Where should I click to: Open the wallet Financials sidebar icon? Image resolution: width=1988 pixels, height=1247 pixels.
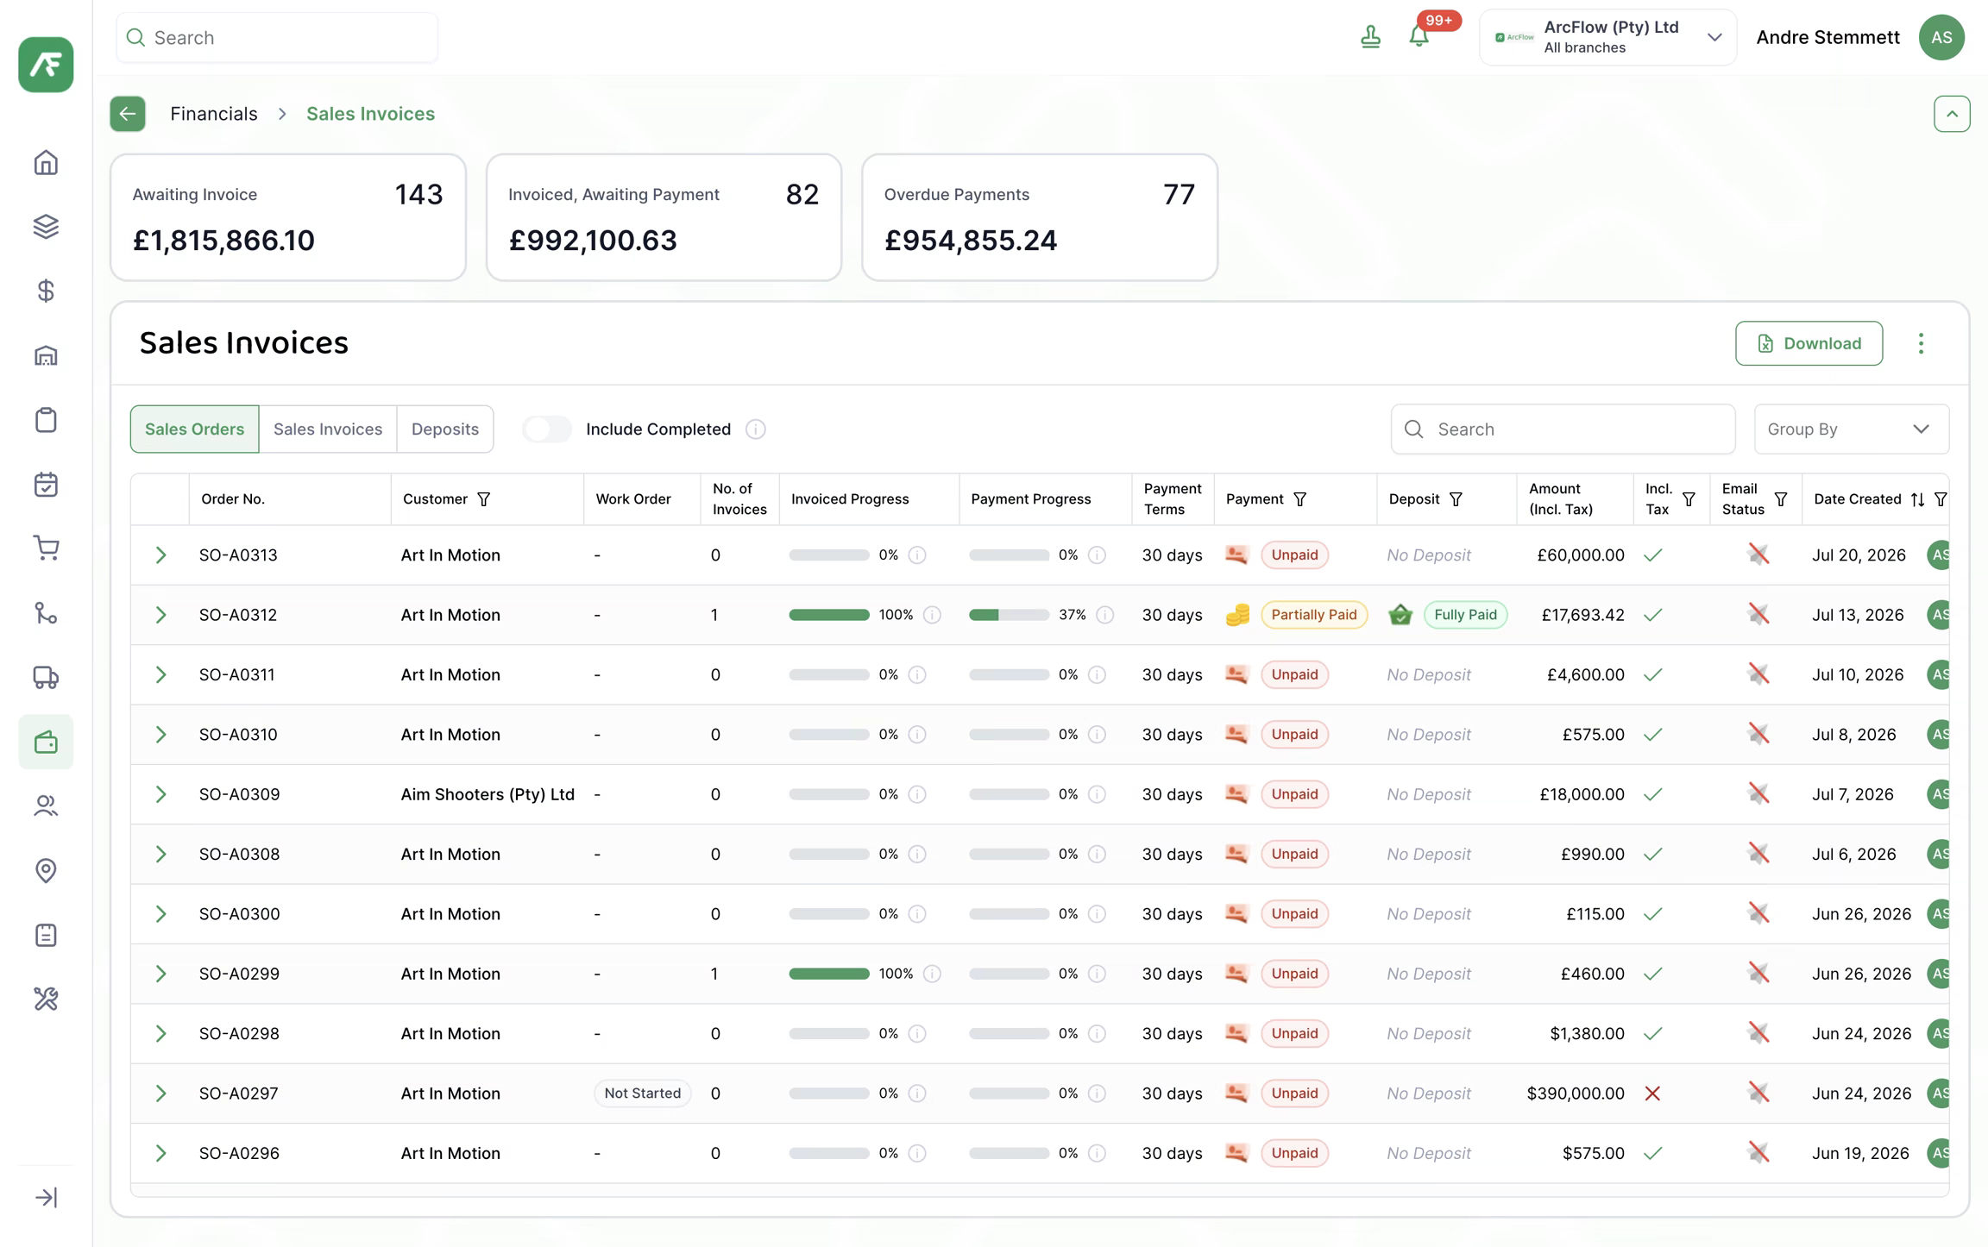click(x=46, y=742)
